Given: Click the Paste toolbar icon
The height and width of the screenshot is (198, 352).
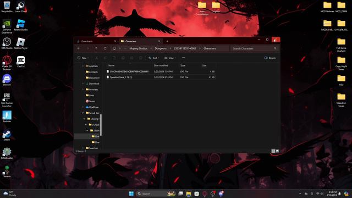Looking at the screenshot, I should coord(114,58).
